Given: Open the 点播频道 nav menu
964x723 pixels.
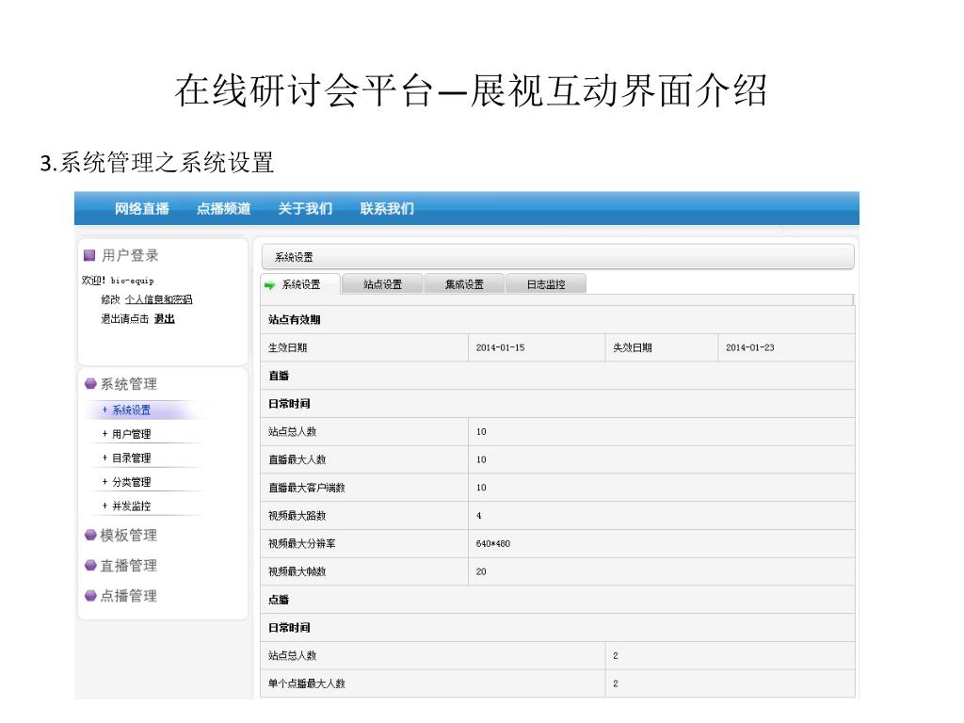Looking at the screenshot, I should pyautogui.click(x=223, y=208).
